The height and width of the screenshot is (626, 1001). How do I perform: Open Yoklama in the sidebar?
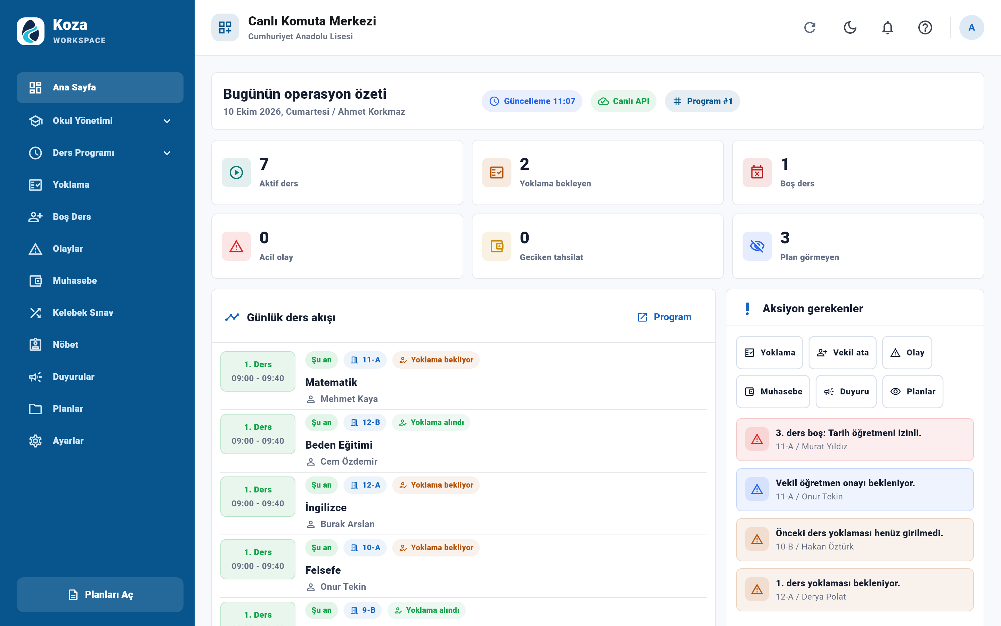pos(100,185)
